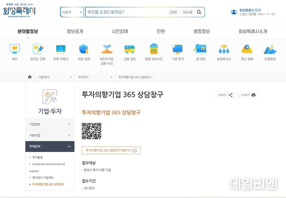Click the 1,037,187명 population figure
The width and height of the screenshot is (286, 198).
coord(248,14)
